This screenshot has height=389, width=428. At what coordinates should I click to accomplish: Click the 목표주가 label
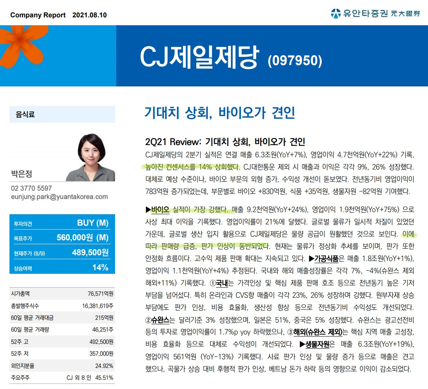tap(23, 238)
